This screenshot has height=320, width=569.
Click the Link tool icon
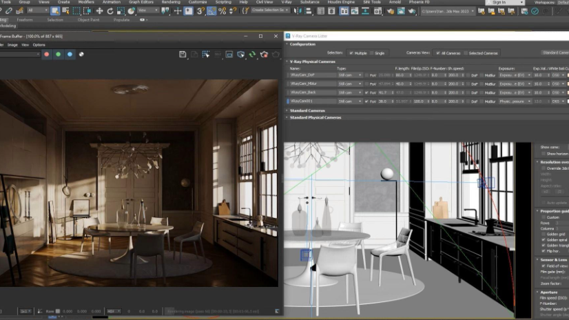(9, 11)
